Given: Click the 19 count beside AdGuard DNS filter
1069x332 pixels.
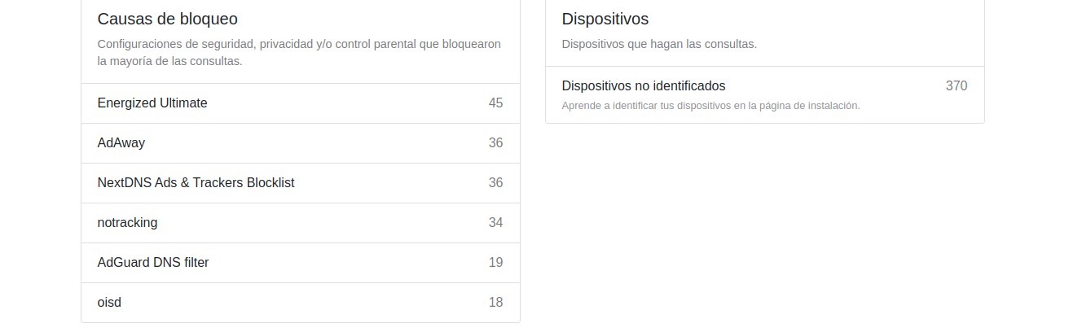Looking at the screenshot, I should coord(495,263).
